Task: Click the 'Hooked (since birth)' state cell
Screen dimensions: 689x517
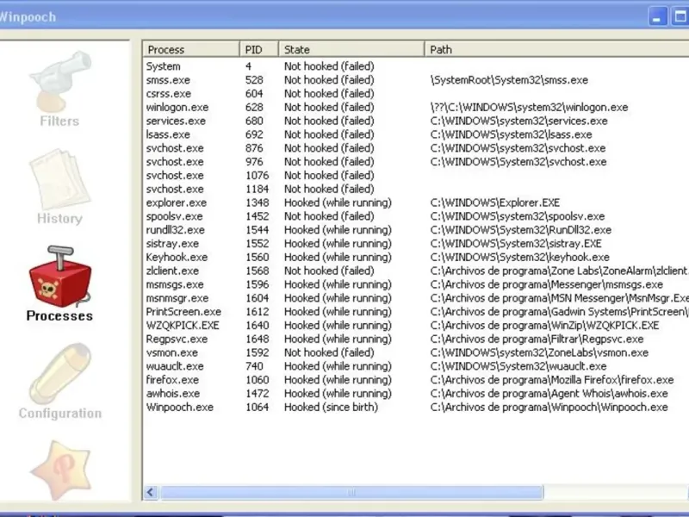Action: tap(331, 407)
